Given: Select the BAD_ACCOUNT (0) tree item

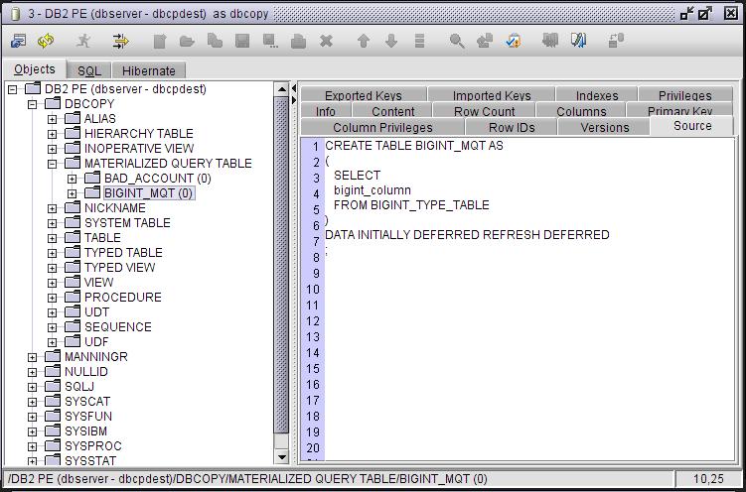Looking at the screenshot, I should point(158,179).
